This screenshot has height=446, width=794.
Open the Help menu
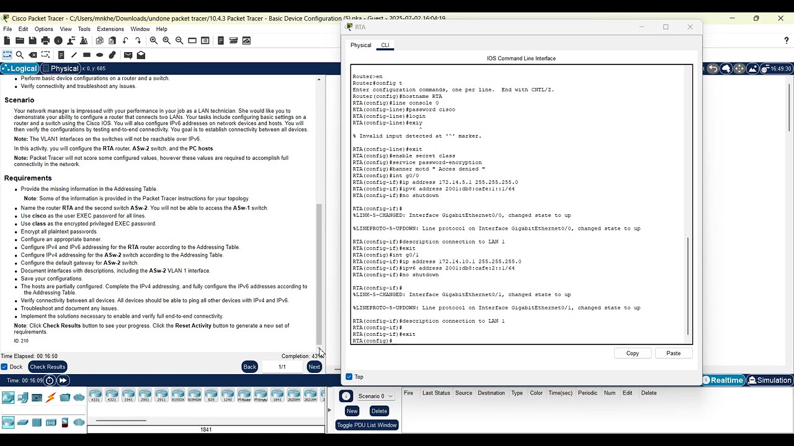[x=161, y=29]
